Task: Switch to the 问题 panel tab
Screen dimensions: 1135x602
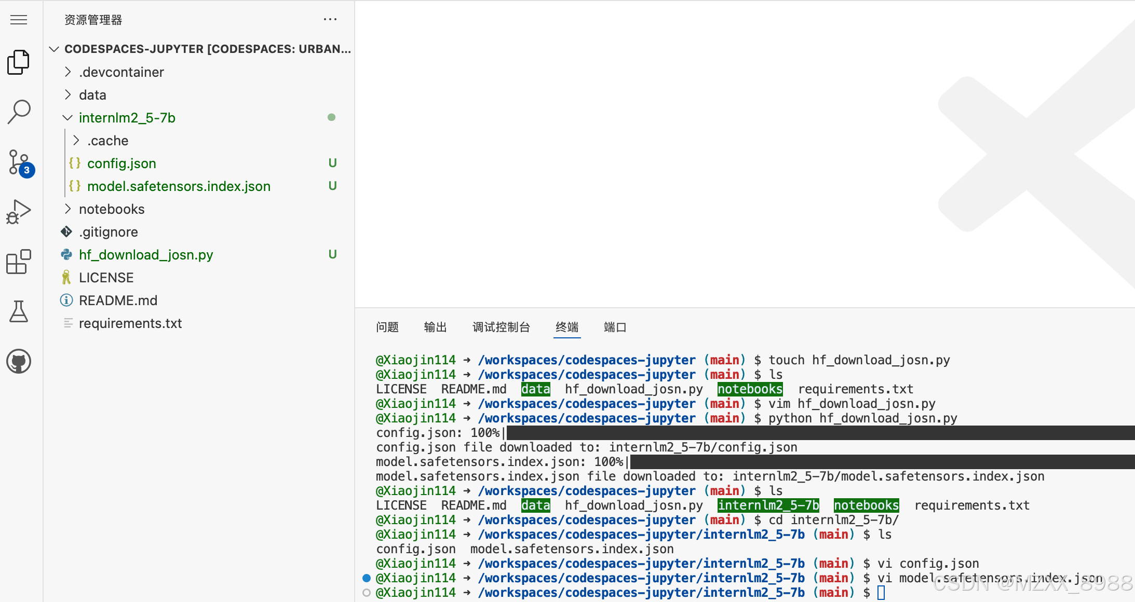Action: point(387,327)
